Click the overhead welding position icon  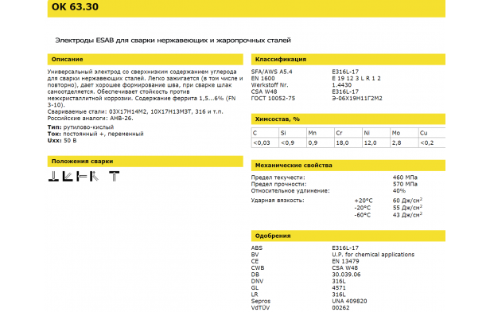point(114,177)
